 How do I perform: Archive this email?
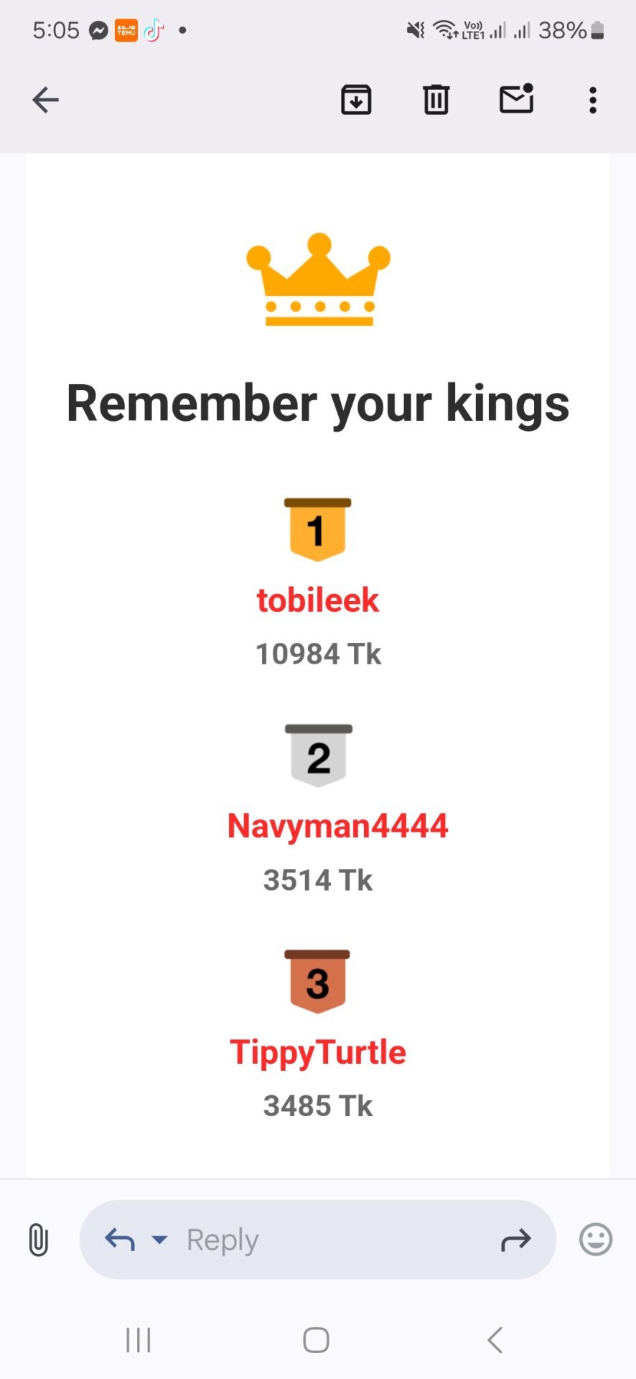356,100
